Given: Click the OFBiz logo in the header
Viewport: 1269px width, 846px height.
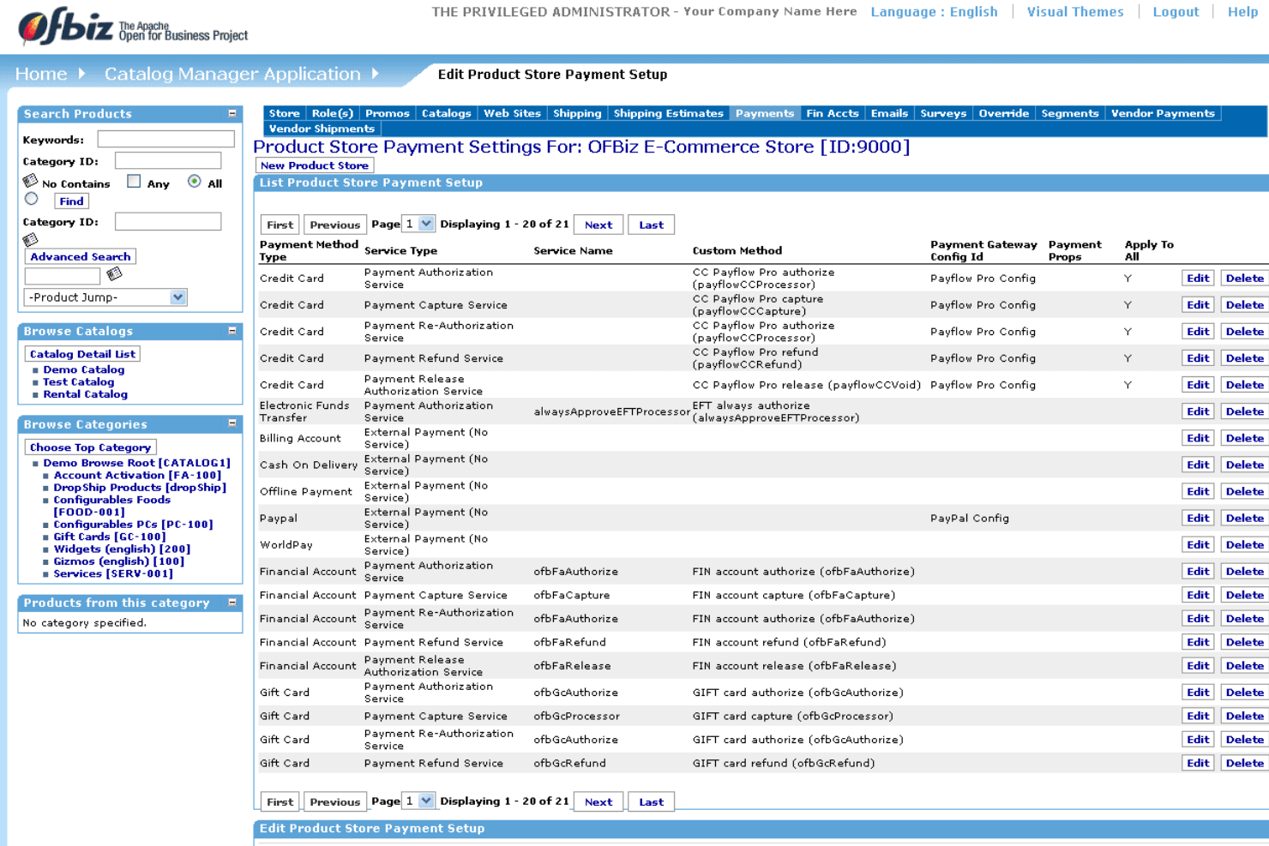Looking at the screenshot, I should pos(133,28).
